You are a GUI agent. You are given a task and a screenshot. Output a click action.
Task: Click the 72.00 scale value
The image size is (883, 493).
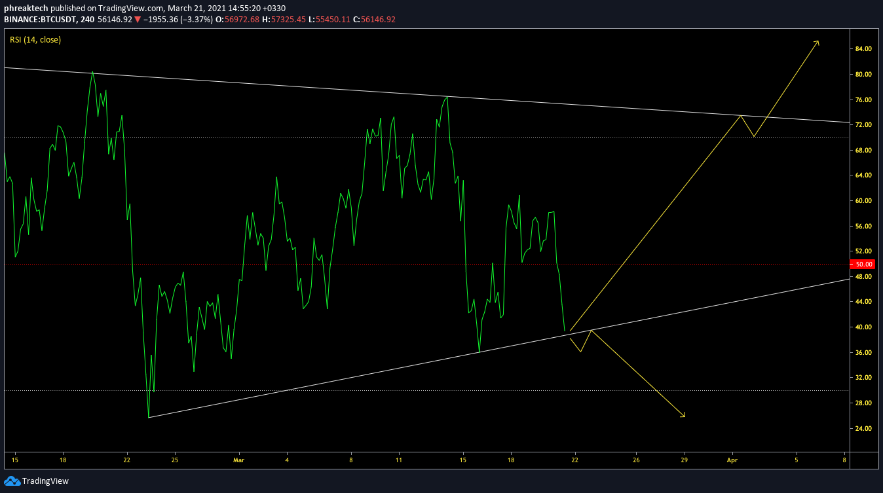coord(863,125)
